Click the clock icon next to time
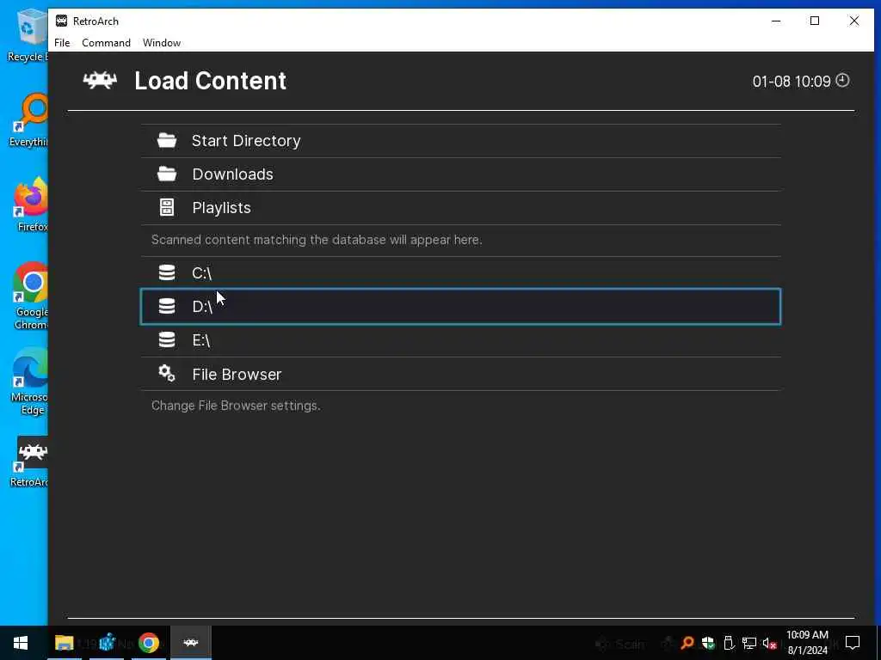 point(842,80)
